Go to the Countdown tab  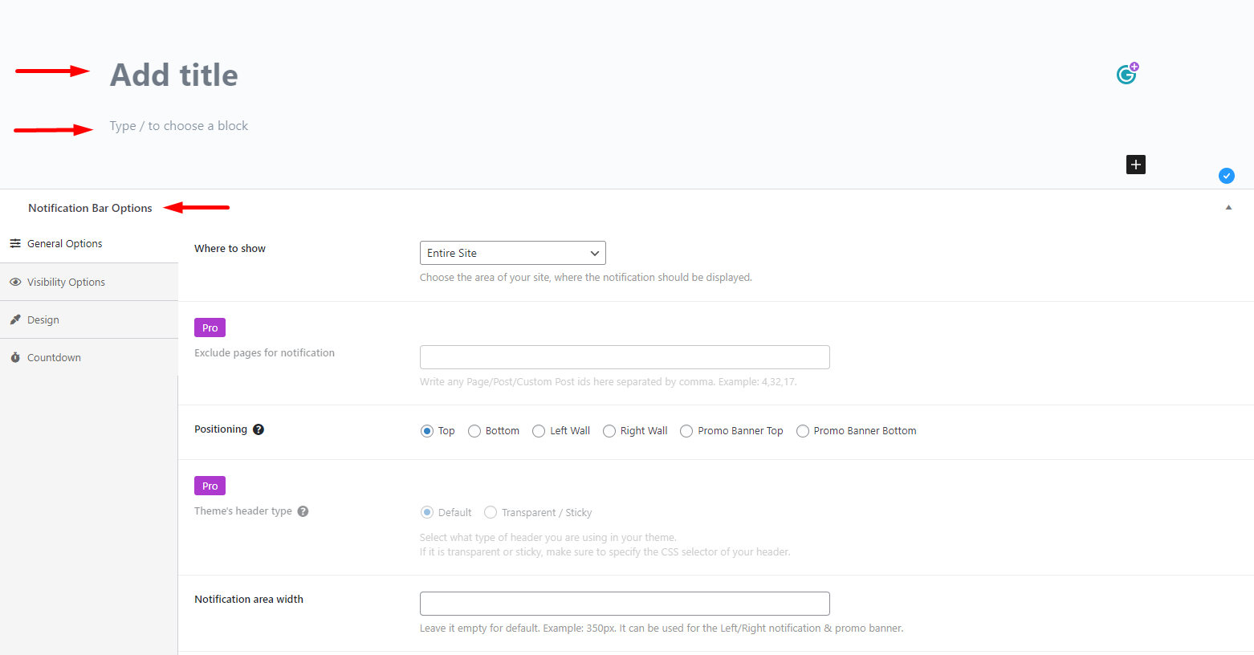[x=54, y=358]
